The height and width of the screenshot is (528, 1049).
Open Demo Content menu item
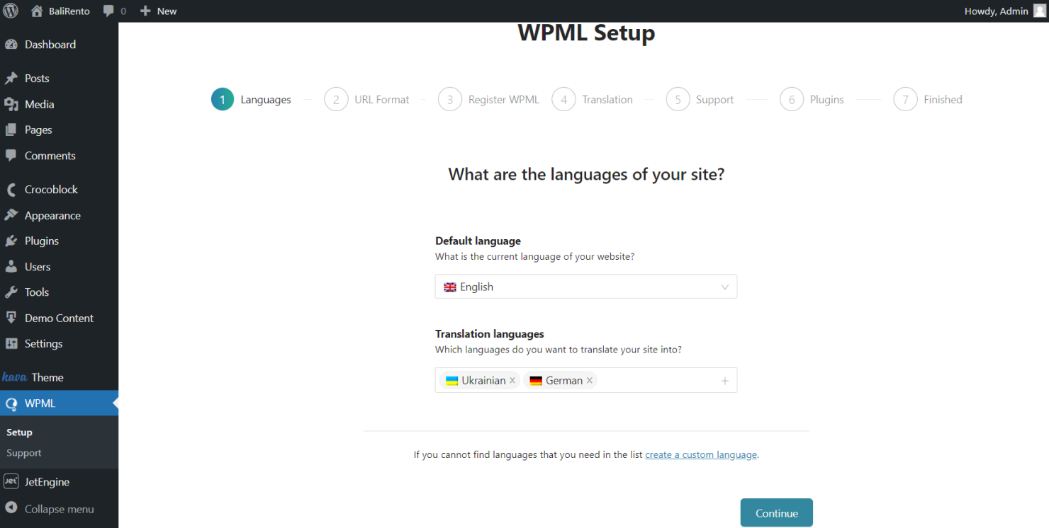59,318
